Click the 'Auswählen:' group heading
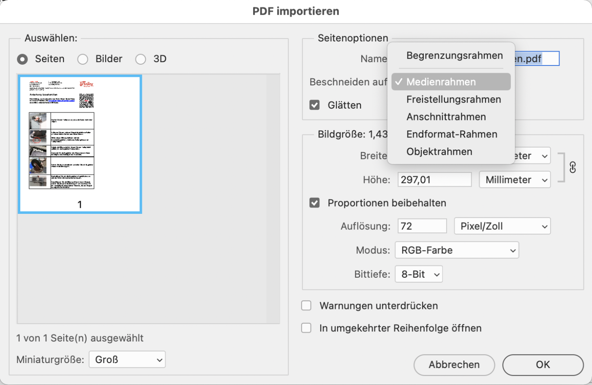Viewport: 592px width, 385px height. tap(51, 38)
